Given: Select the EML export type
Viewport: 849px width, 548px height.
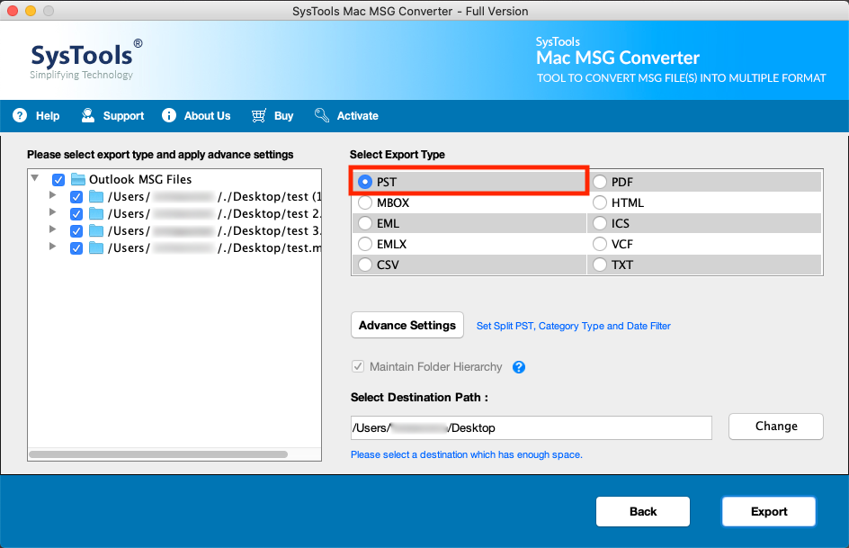Looking at the screenshot, I should (365, 223).
